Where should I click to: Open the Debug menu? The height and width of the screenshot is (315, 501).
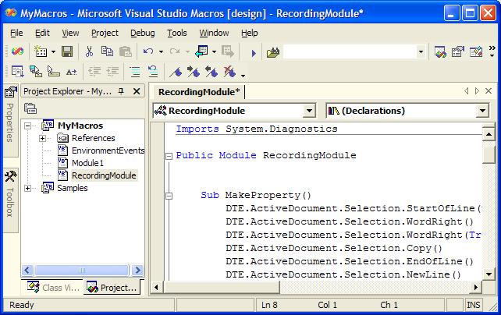click(143, 33)
